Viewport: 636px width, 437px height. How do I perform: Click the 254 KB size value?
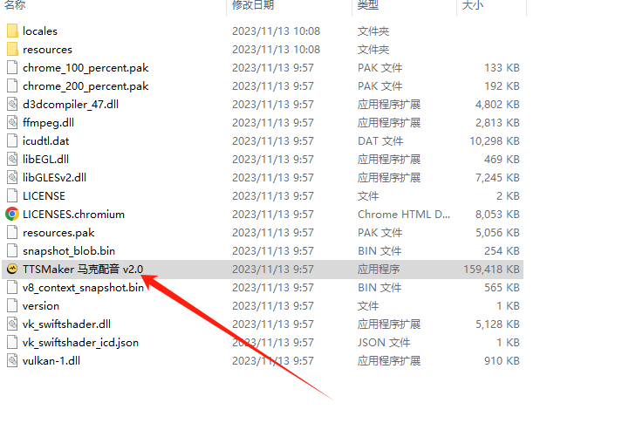tap(502, 251)
